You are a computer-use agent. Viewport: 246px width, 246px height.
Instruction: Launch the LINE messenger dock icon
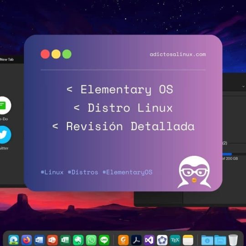[104, 240]
